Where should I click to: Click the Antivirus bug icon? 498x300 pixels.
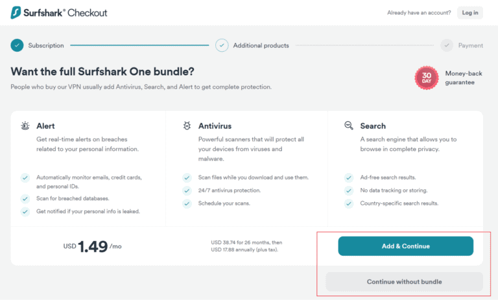(187, 126)
